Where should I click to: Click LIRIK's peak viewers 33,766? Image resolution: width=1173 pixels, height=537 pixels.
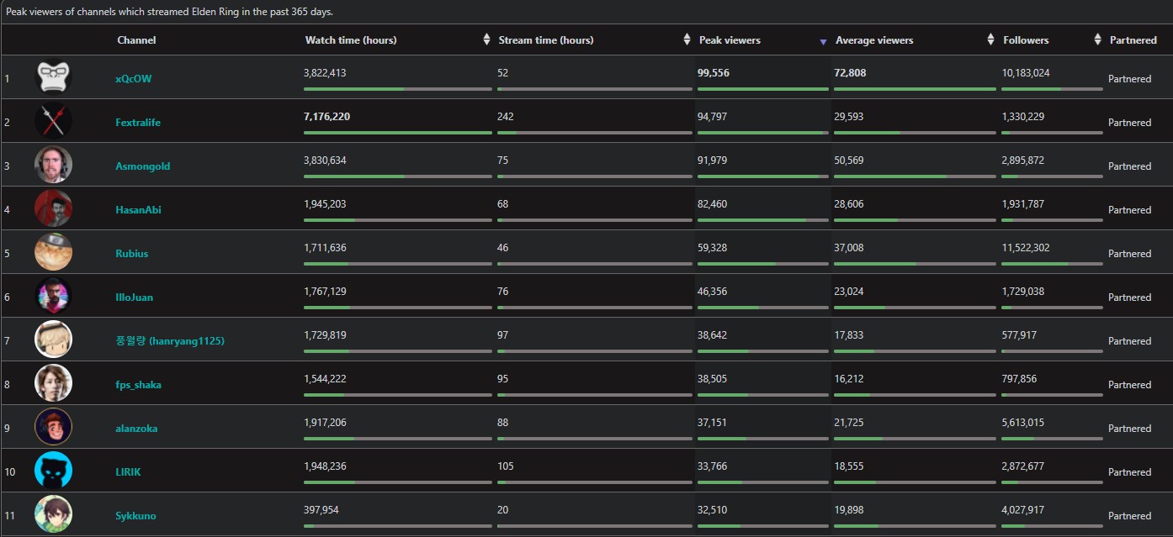(x=712, y=466)
